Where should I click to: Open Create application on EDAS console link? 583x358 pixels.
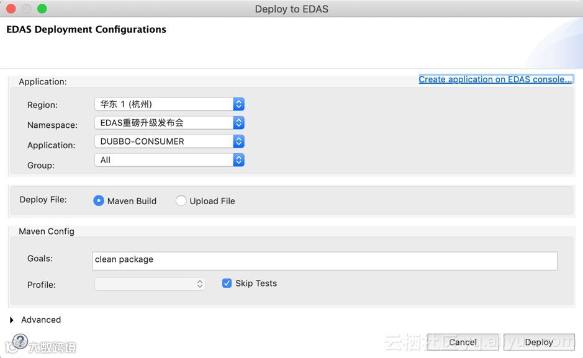(495, 79)
